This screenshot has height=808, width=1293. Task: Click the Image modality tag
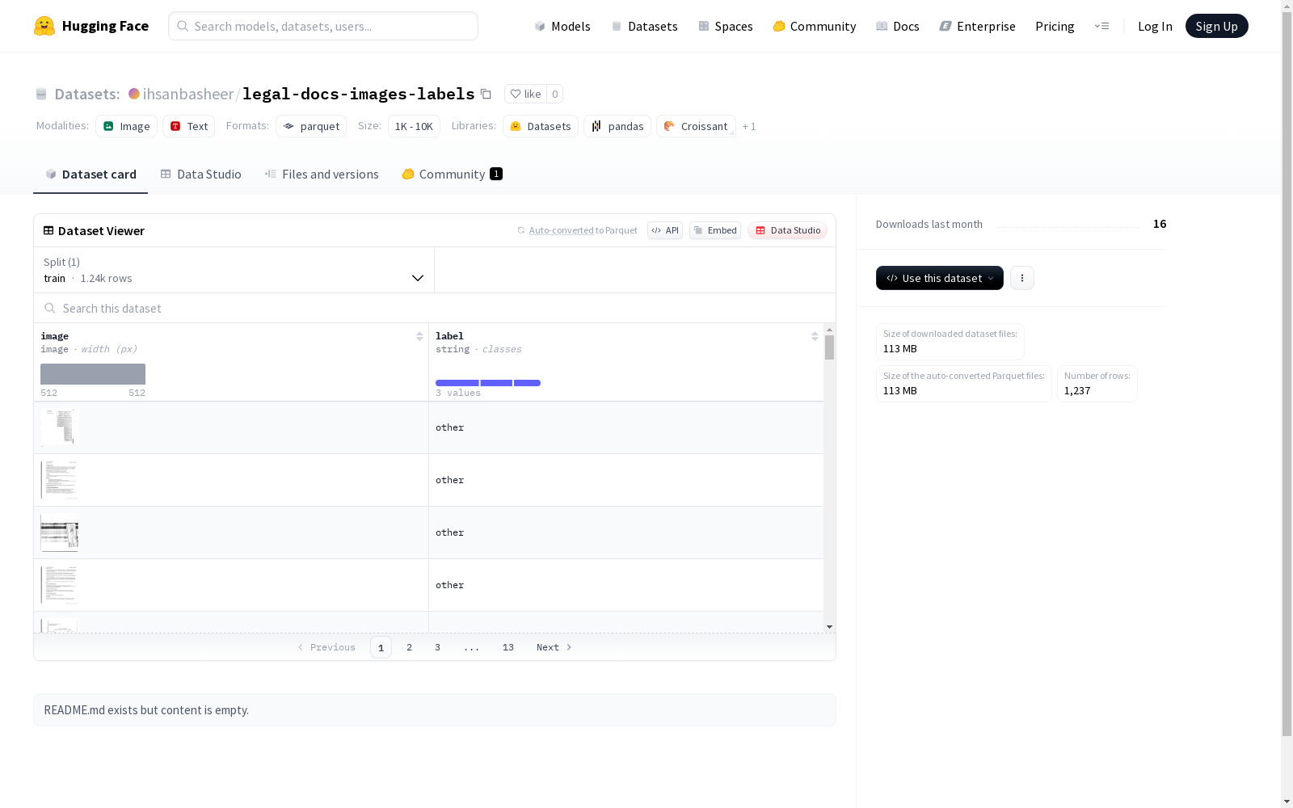pos(127,126)
